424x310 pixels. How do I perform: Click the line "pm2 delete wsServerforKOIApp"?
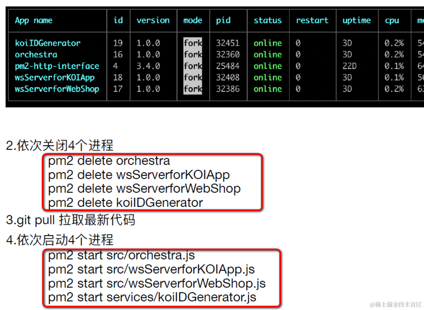tap(139, 175)
